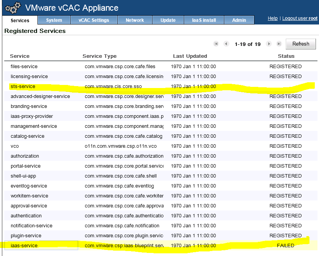Select the advanced-designer-service row

161,96
